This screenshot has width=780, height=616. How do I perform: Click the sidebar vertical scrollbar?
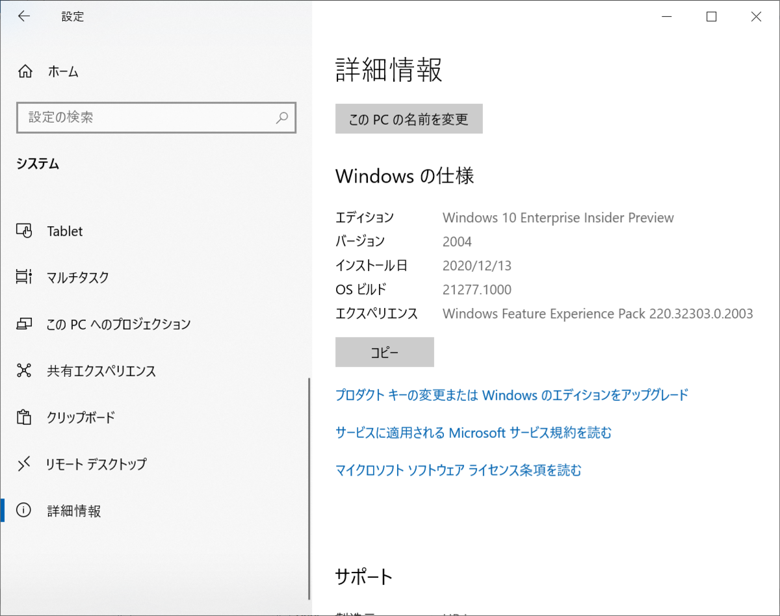pyautogui.click(x=310, y=489)
